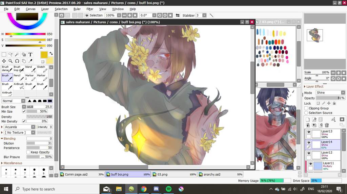Adjust the layer Opacity 81% slider
Screen dimensions: 347x194
(330, 98)
